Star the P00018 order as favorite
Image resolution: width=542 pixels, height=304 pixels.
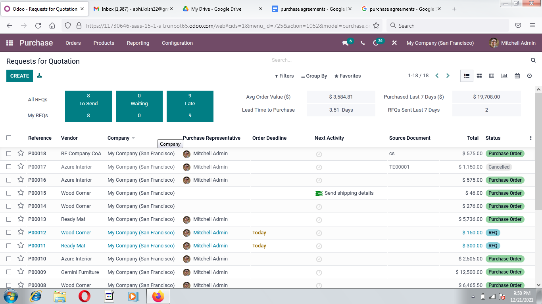pos(21,153)
